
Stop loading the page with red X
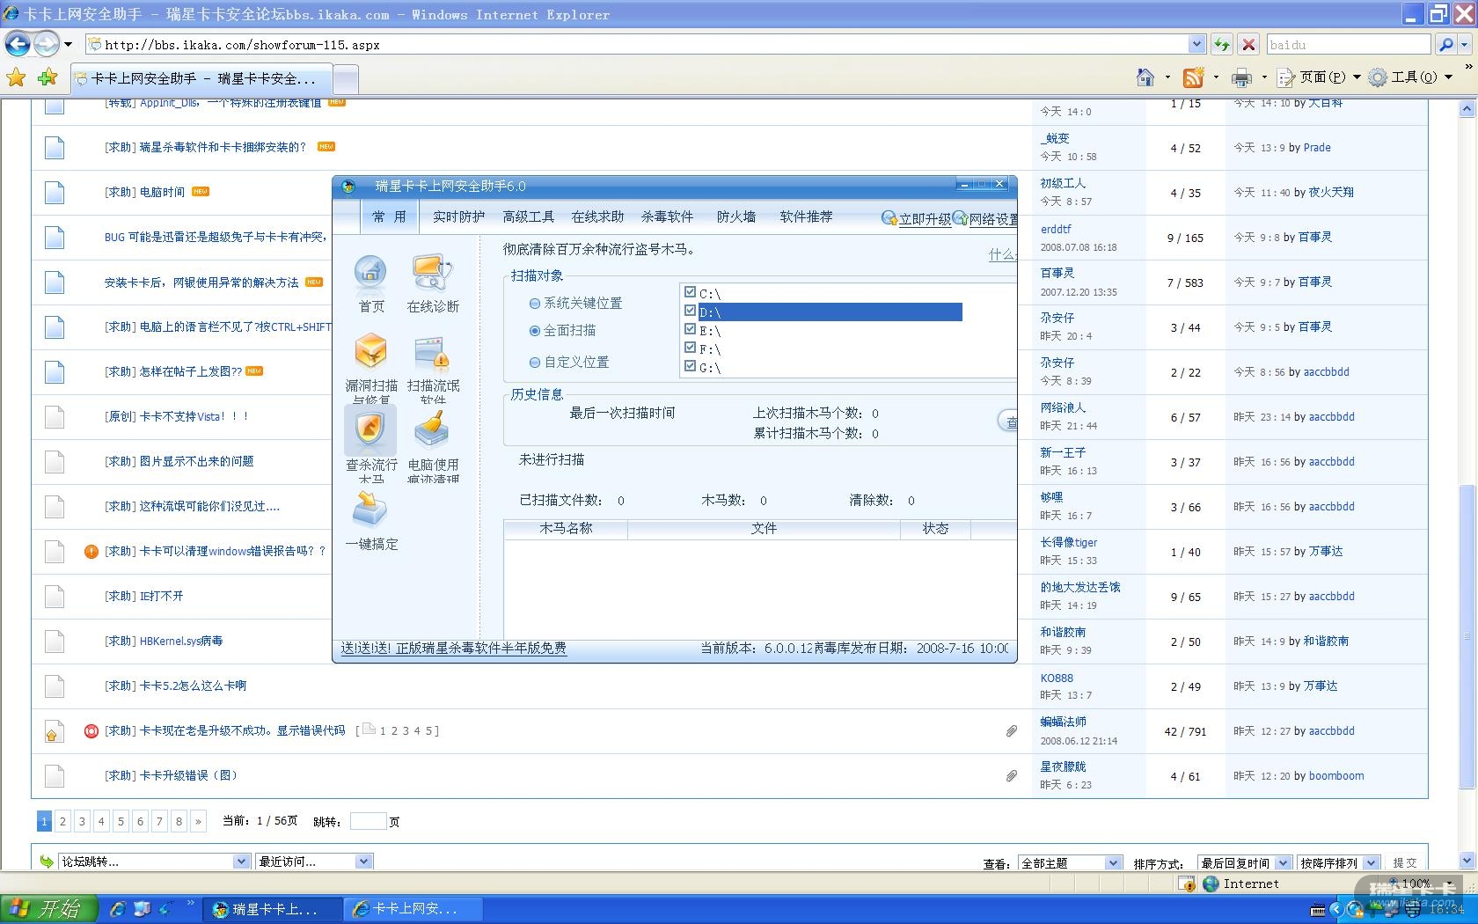pos(1248,44)
